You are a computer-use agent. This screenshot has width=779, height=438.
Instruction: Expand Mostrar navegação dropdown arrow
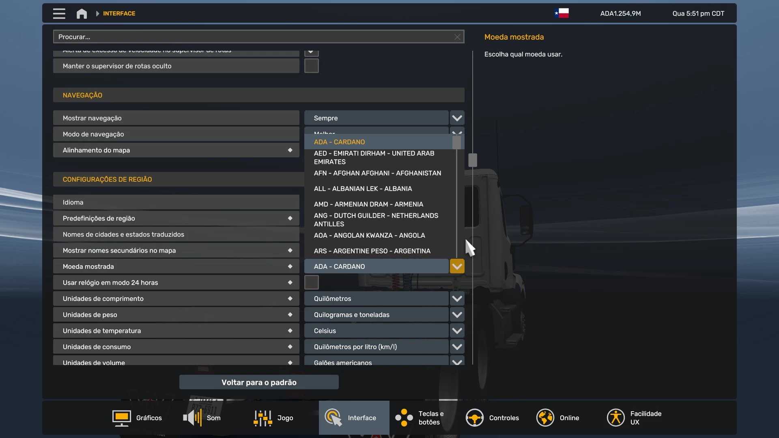click(x=457, y=118)
